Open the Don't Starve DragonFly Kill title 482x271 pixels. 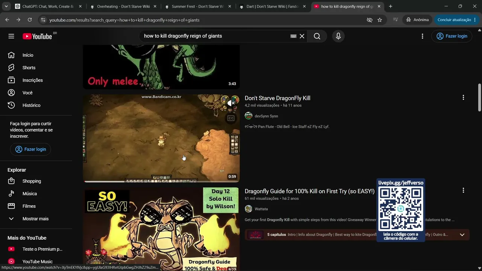[278, 98]
